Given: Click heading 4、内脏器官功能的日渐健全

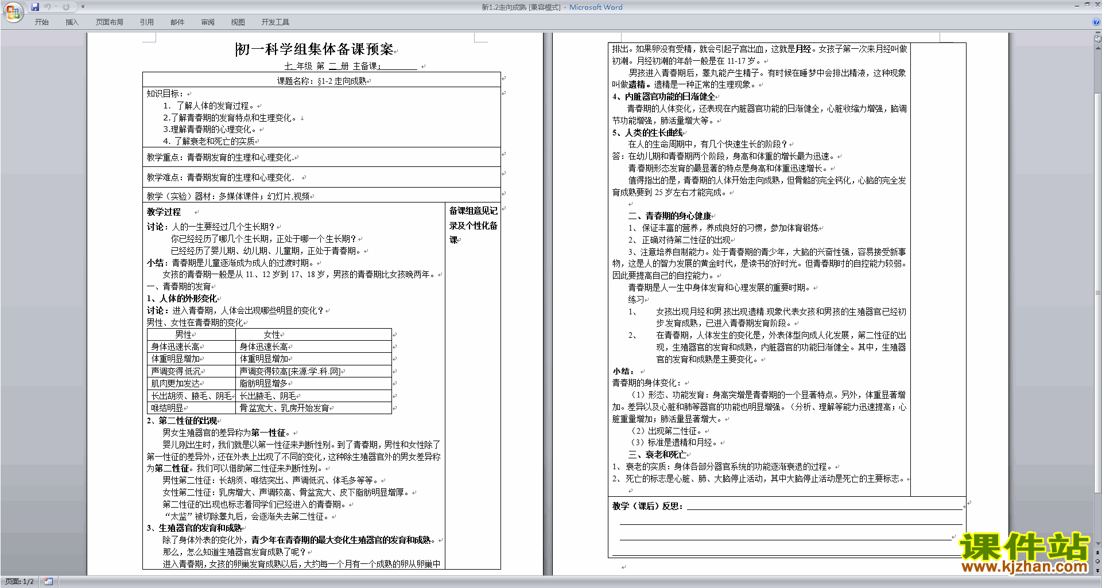Looking at the screenshot, I should [x=663, y=96].
